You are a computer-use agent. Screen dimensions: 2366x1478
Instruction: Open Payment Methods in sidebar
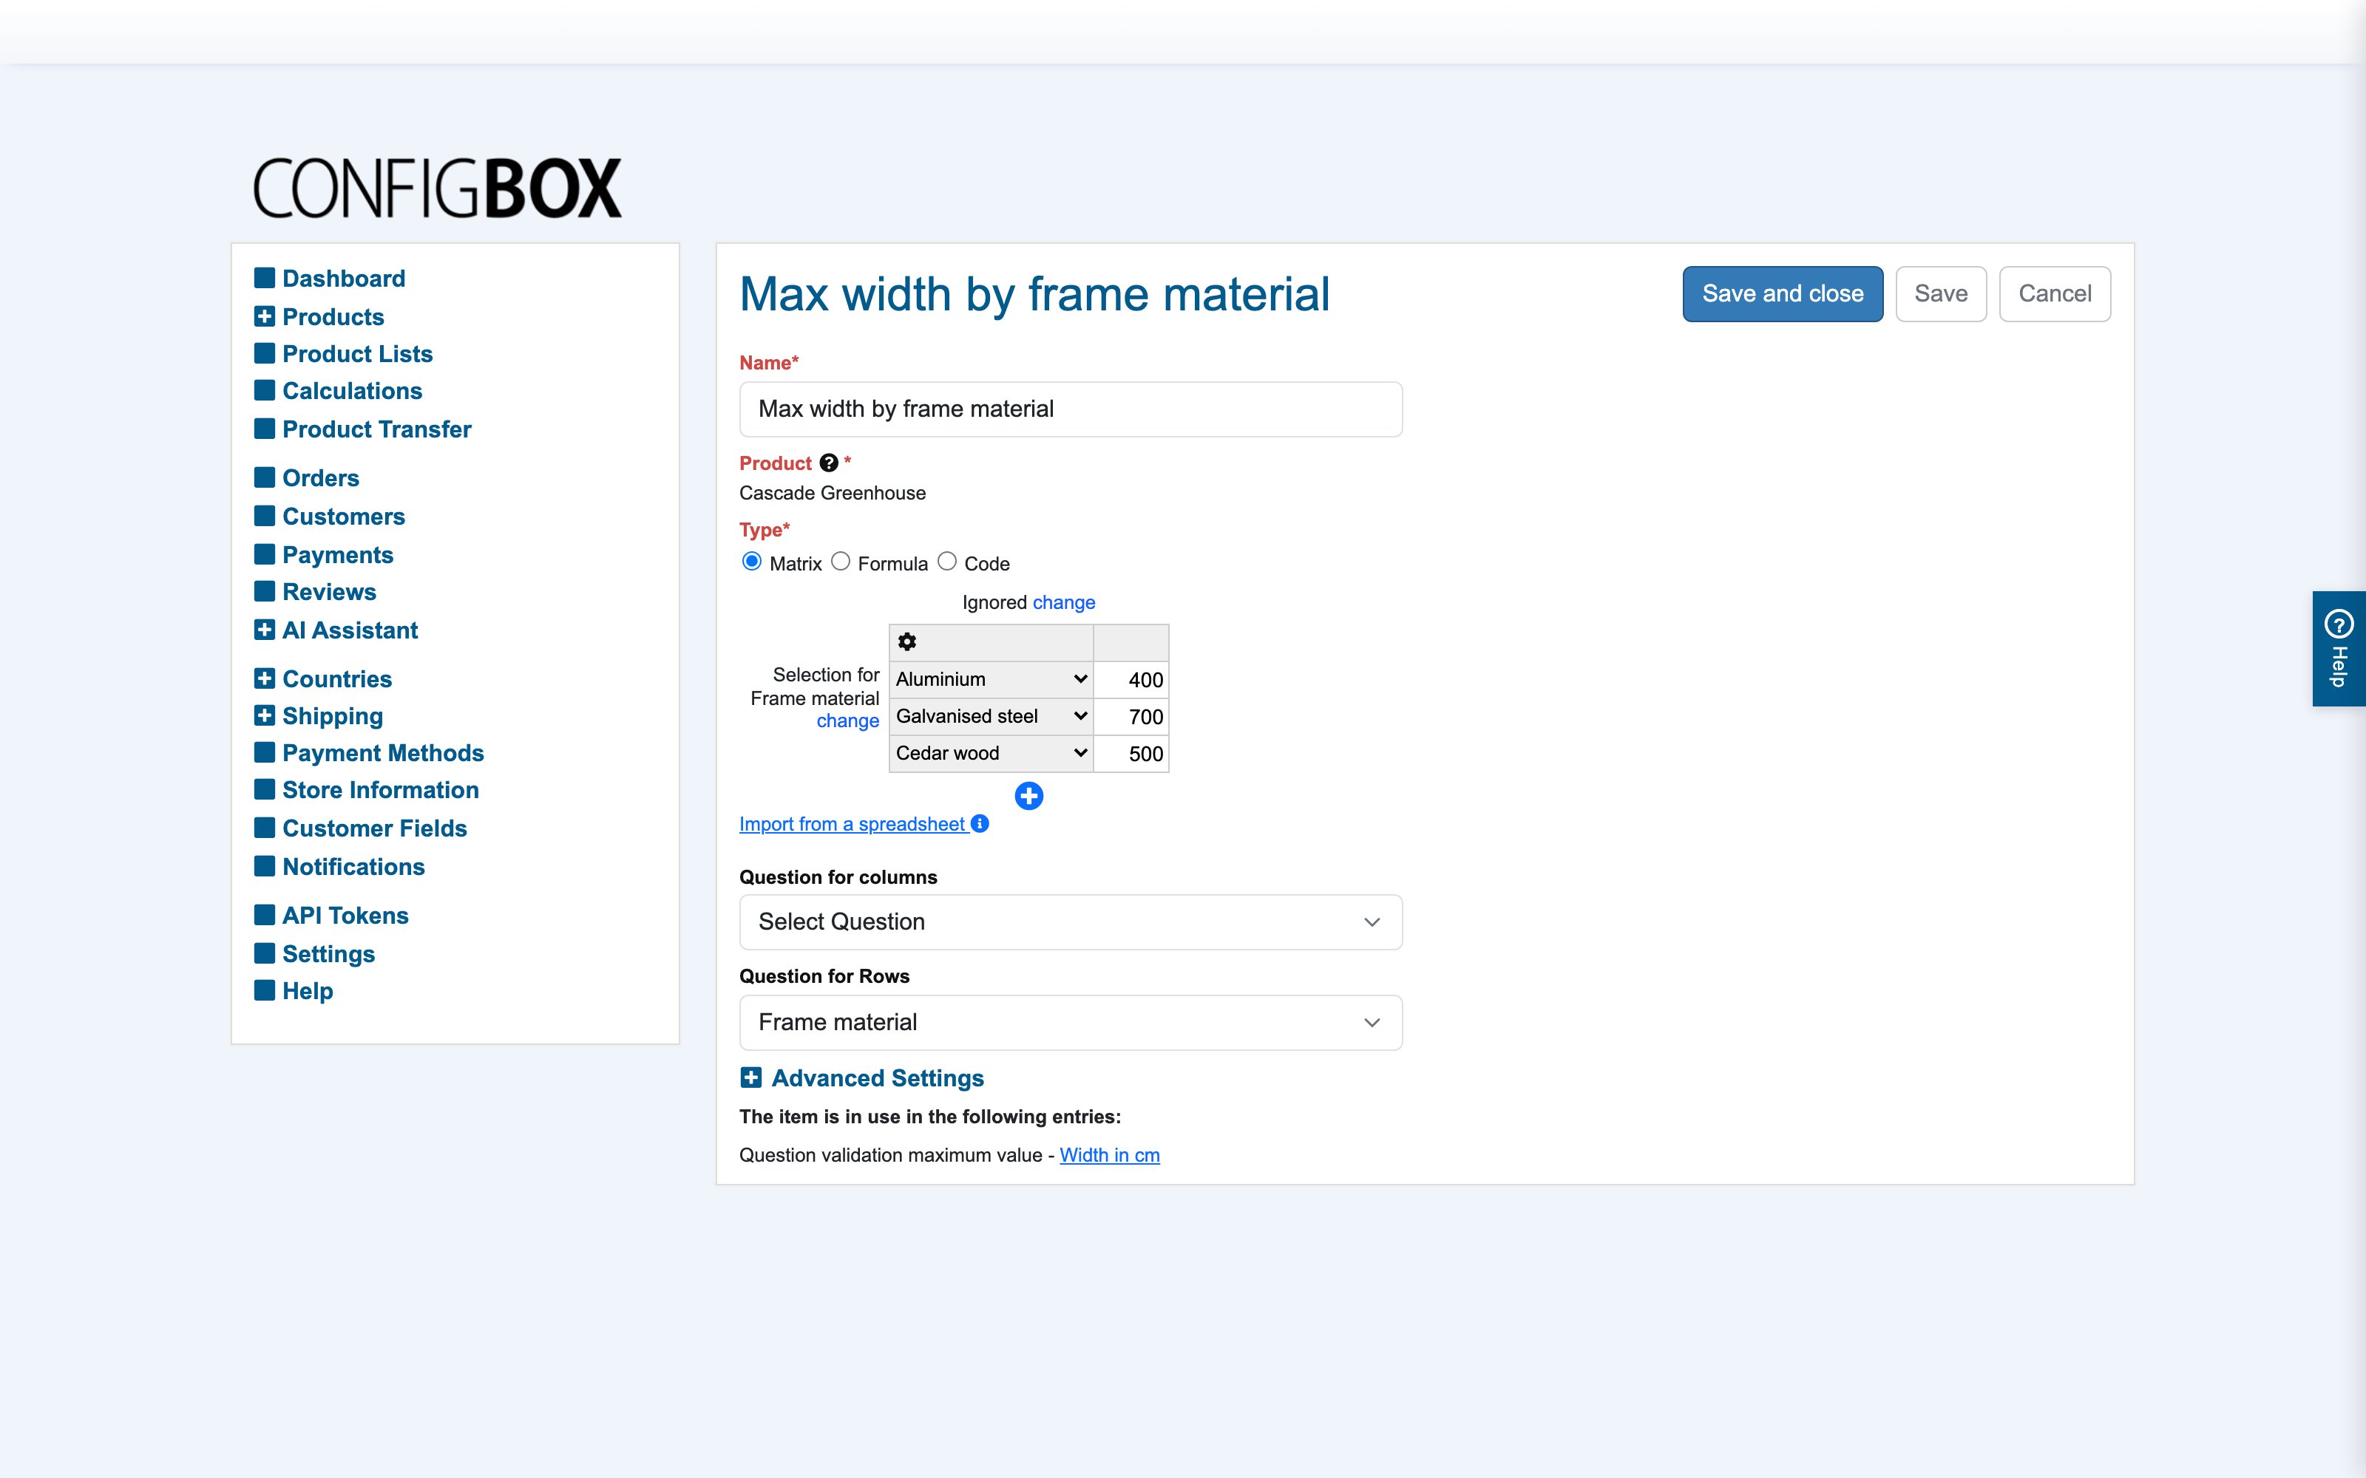[383, 753]
